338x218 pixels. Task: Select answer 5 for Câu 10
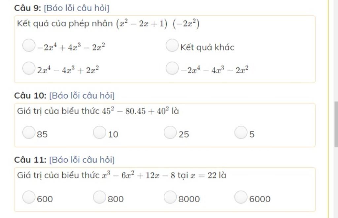(241, 133)
